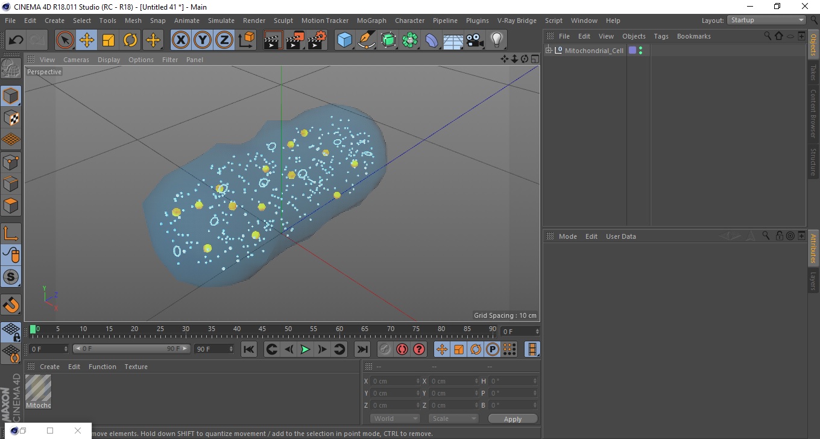Click the current frame field
The width and height of the screenshot is (820, 439).
521,332
